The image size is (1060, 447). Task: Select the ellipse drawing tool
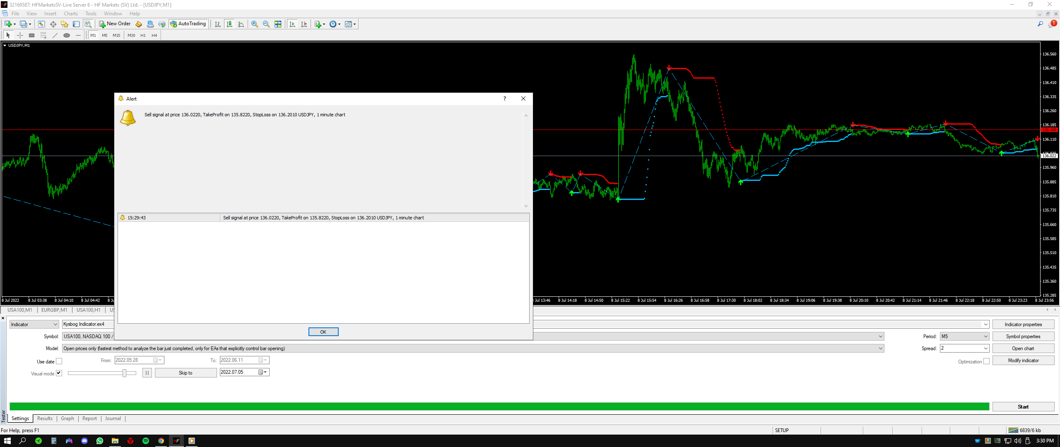[x=66, y=36]
